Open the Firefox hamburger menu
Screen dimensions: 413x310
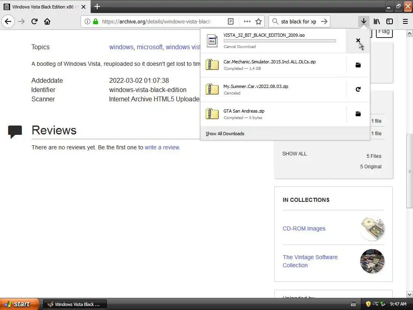pos(405,21)
